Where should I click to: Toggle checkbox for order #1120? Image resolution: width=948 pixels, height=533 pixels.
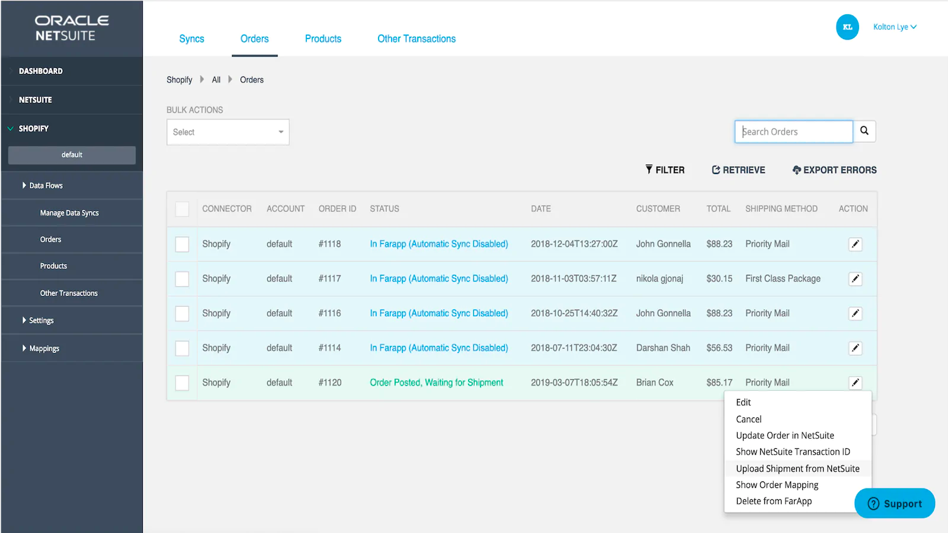click(182, 383)
